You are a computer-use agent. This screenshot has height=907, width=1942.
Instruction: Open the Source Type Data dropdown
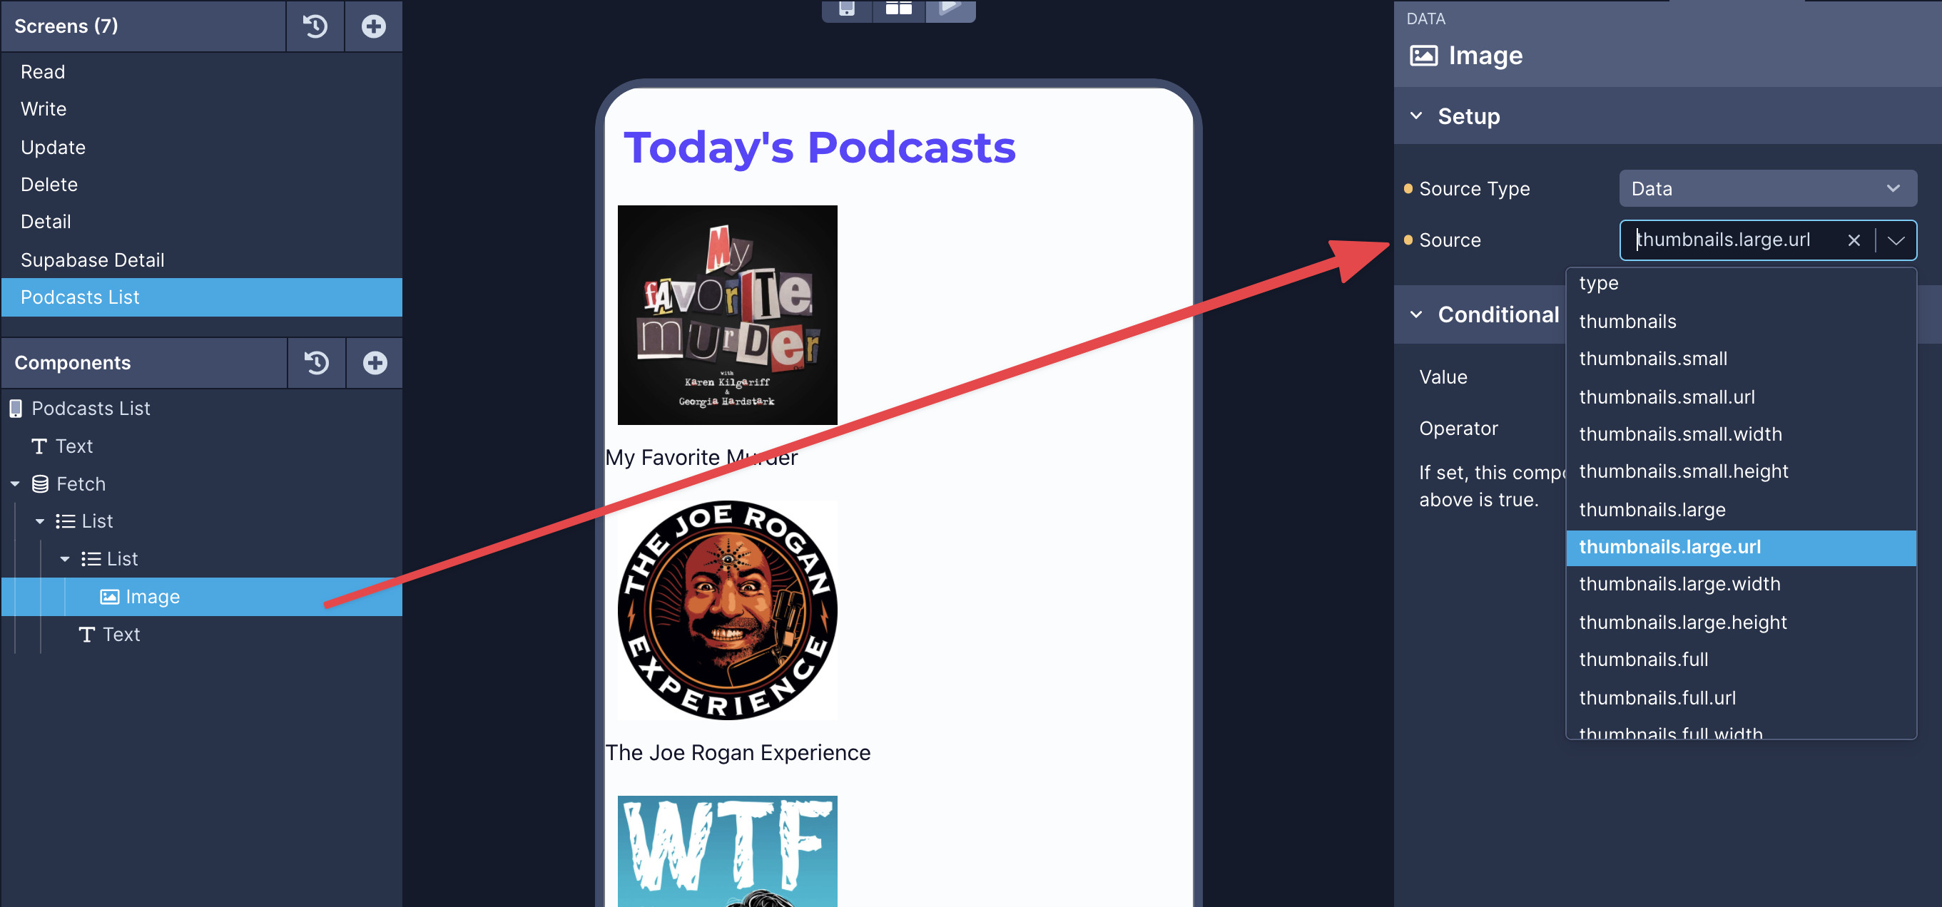[1767, 188]
